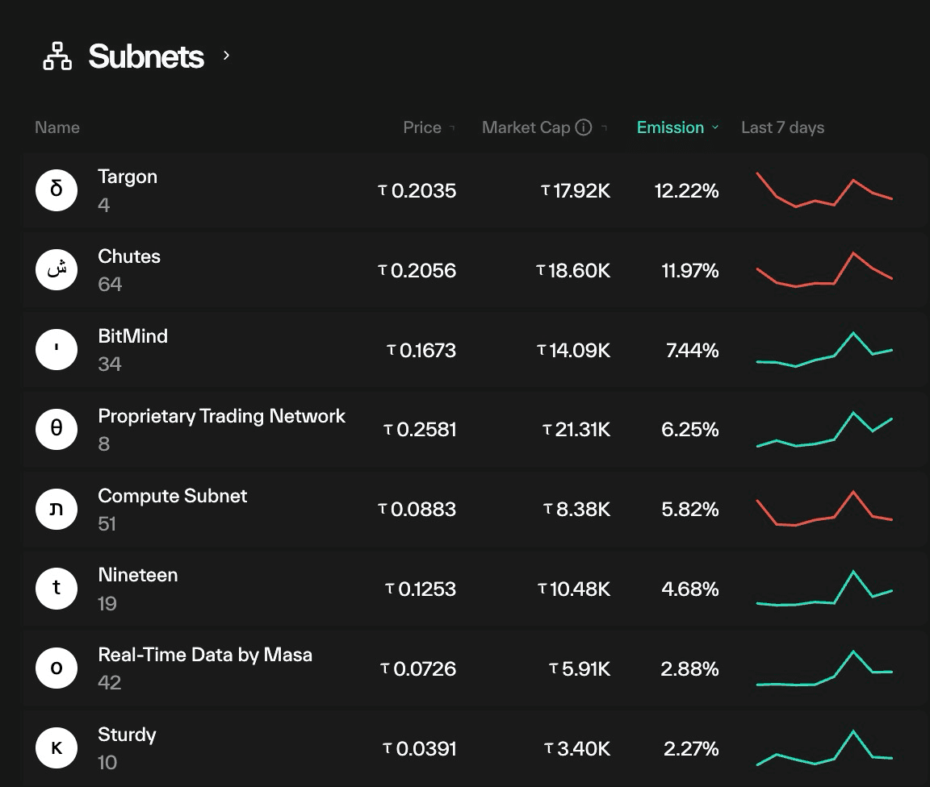
Task: Click emission value 2.88%
Action: tap(689, 669)
